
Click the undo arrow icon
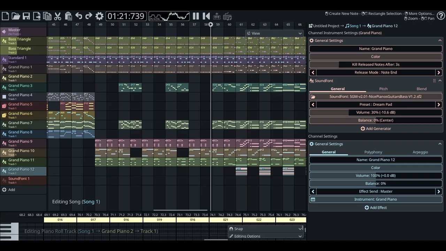tap(79, 16)
